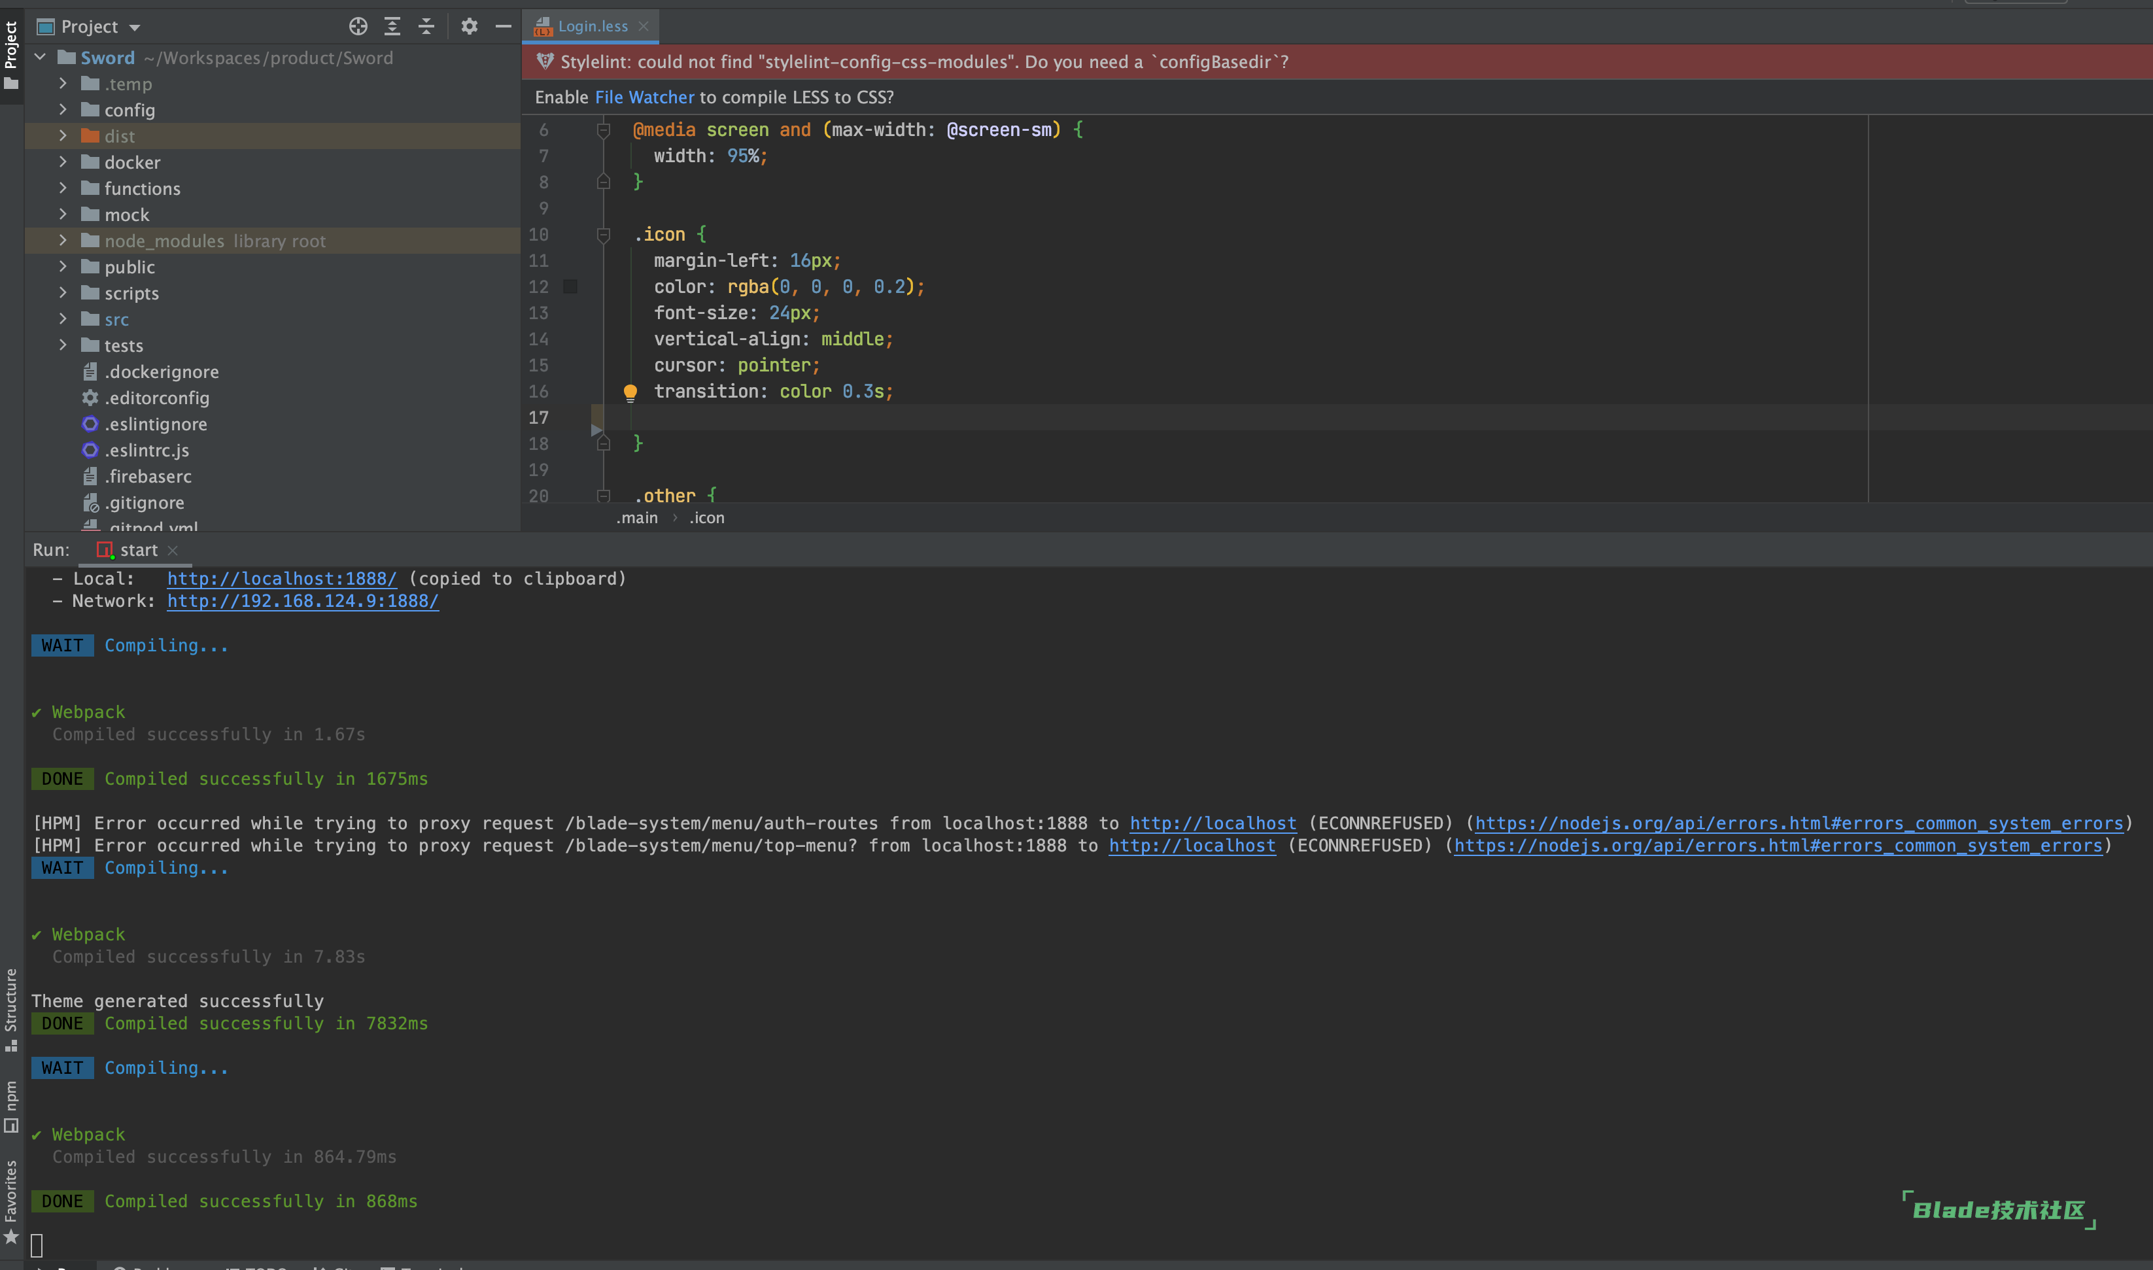The width and height of the screenshot is (2153, 1270).
Task: Click the yellow lightbulb intention icon
Action: coord(630,393)
